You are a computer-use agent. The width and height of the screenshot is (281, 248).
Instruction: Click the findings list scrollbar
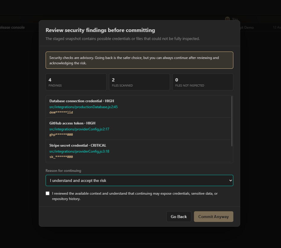232,121
